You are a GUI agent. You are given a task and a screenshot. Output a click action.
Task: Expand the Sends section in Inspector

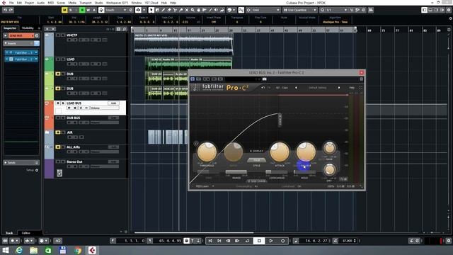coord(5,162)
